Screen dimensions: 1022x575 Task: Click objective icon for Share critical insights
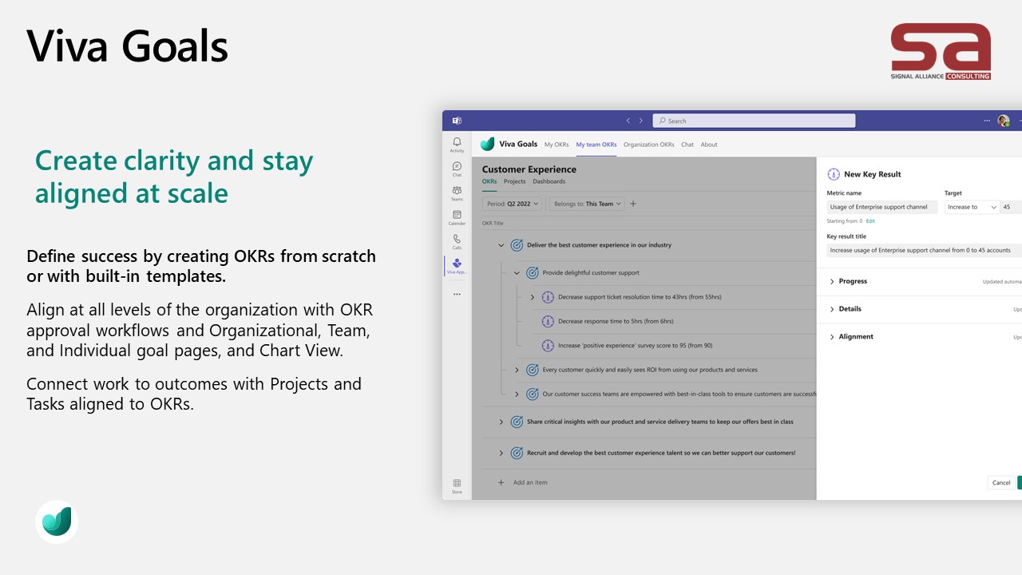(x=517, y=422)
